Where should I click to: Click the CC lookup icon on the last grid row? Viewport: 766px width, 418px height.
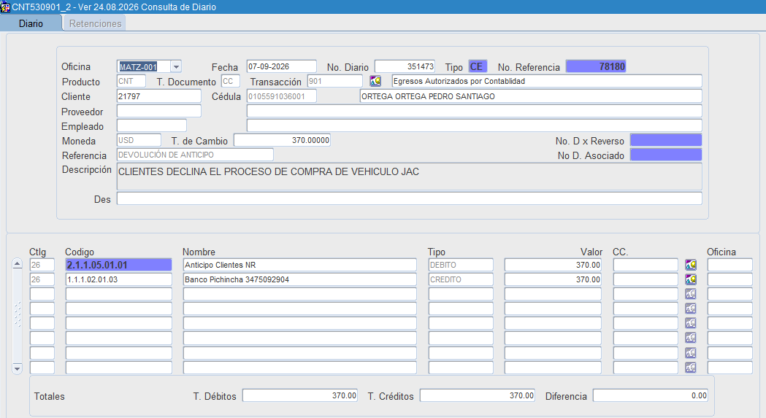click(691, 367)
